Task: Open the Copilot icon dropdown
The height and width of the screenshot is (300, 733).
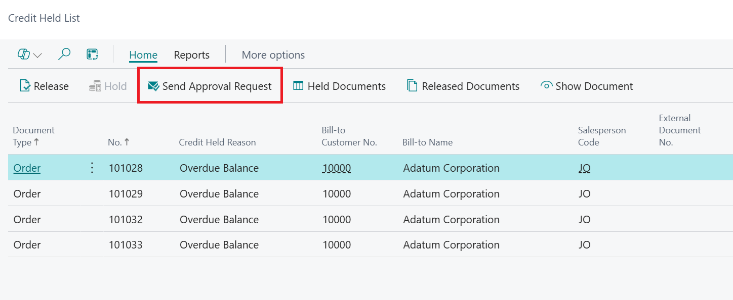Action: tap(30, 55)
